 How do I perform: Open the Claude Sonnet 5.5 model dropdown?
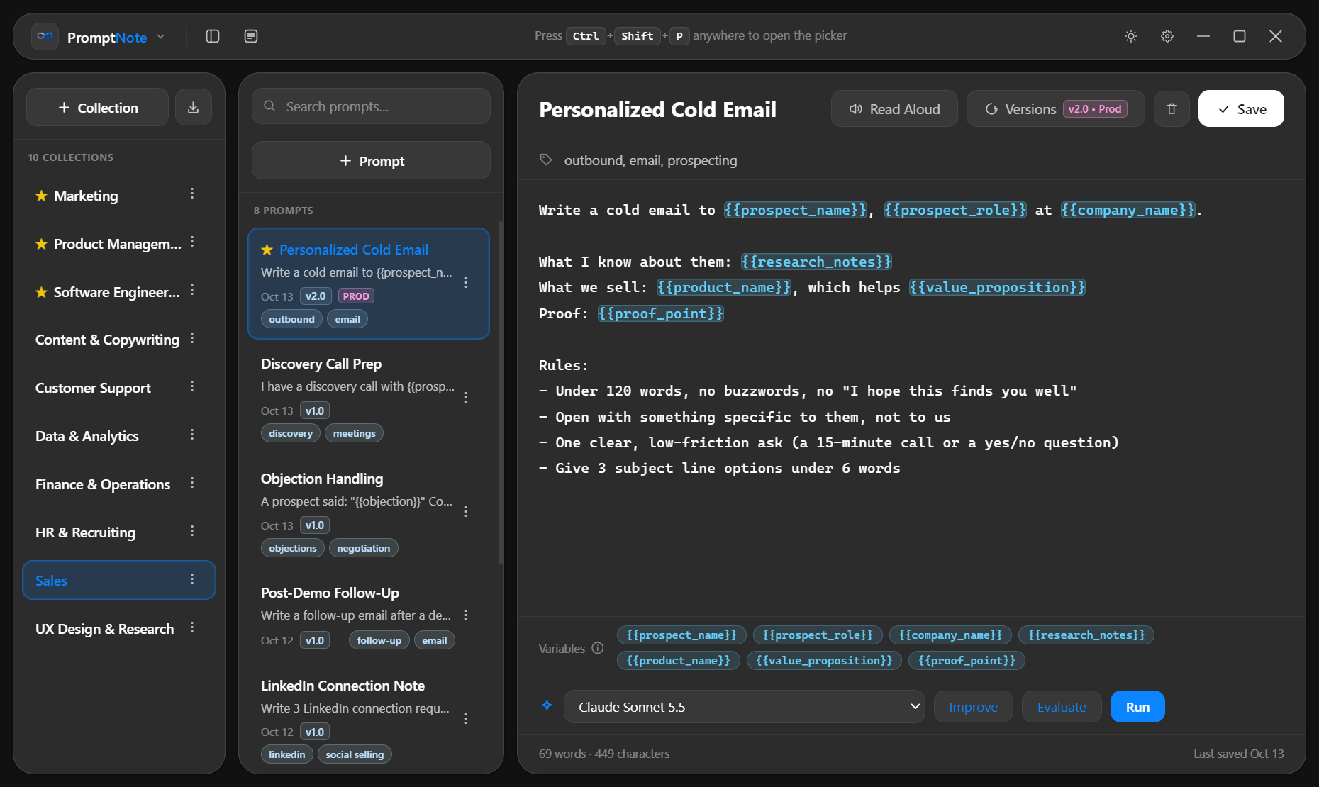745,707
